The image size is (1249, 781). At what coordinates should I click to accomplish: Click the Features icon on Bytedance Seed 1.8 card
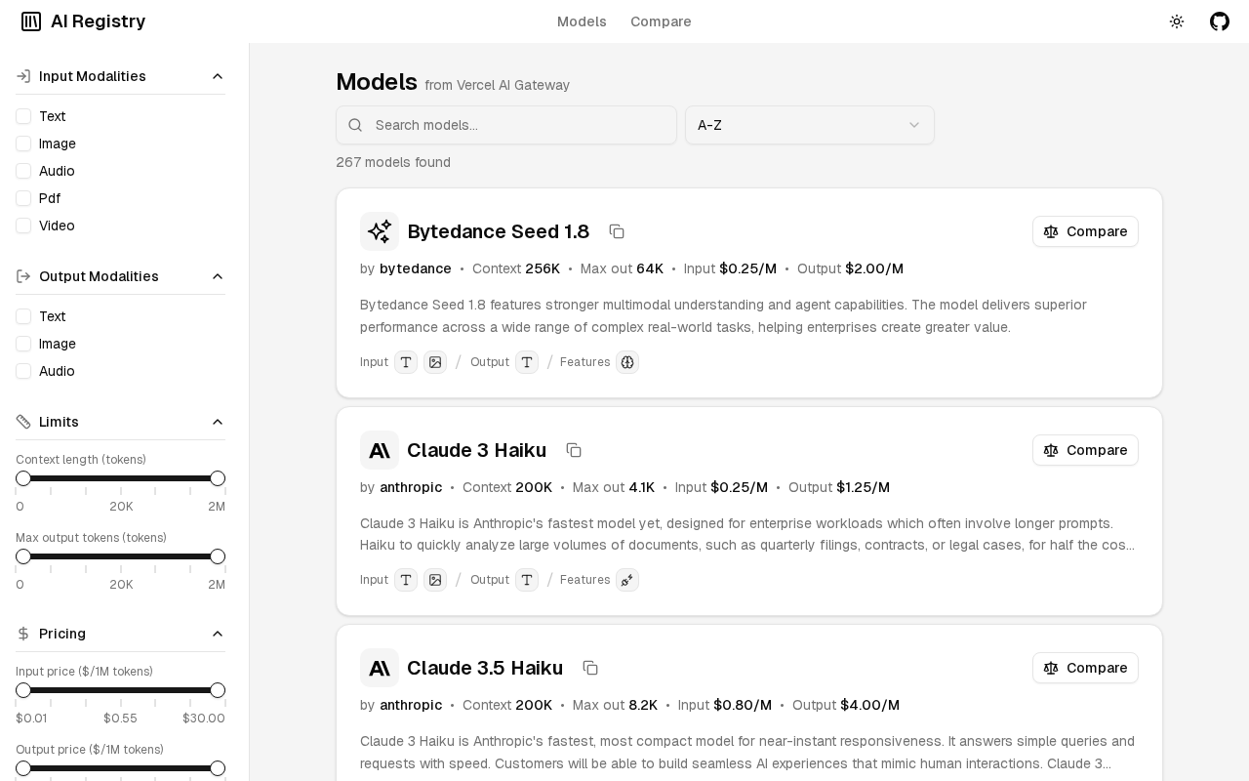[x=627, y=362]
